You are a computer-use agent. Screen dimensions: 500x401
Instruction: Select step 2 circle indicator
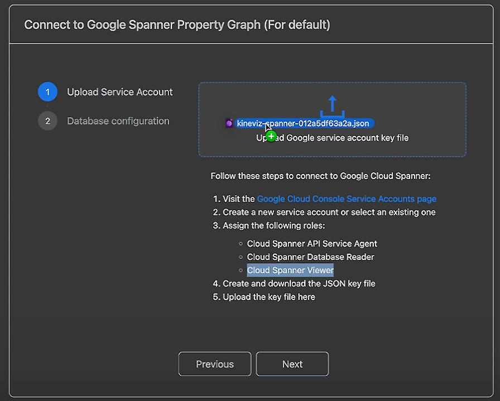click(x=47, y=121)
